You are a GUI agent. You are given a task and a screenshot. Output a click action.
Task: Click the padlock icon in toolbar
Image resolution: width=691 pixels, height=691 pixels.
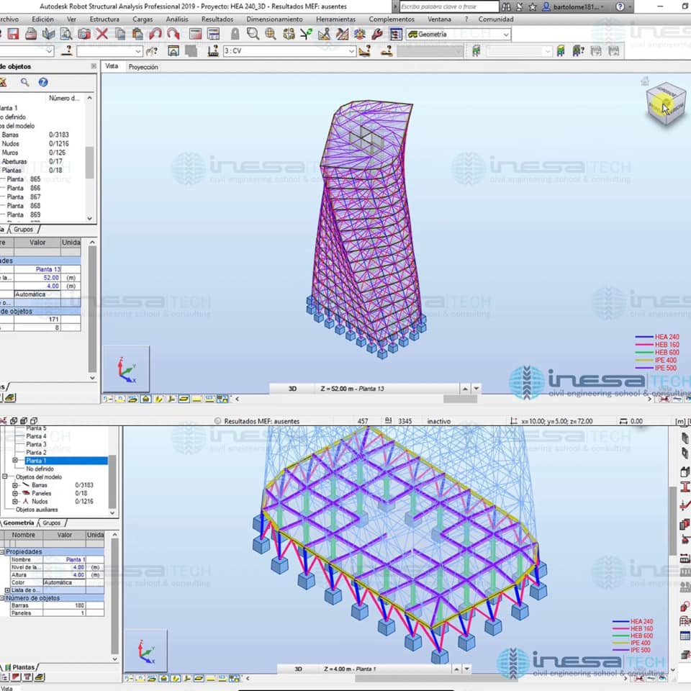[235, 34]
